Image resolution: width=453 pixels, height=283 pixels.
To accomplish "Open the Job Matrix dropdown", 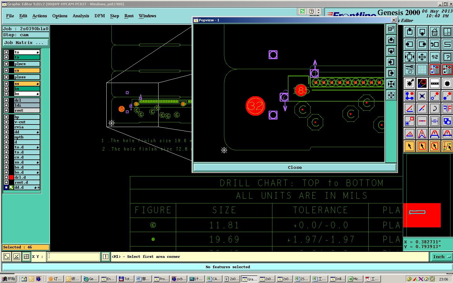I will (26, 42).
